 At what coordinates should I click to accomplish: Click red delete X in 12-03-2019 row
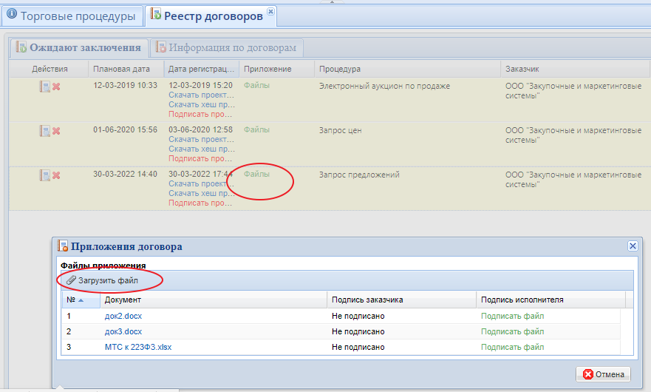[56, 87]
